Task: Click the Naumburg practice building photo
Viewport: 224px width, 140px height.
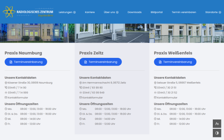Action: tap(37, 33)
